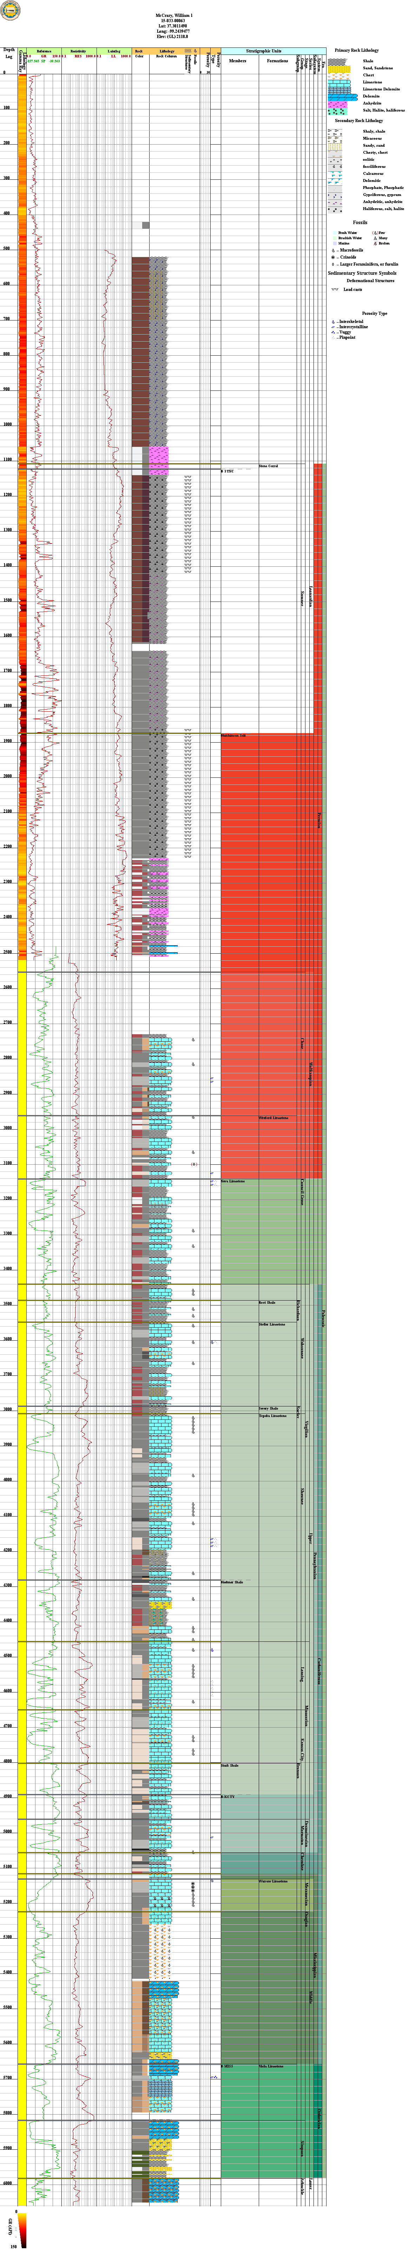Click the 'Laterlog' track header
Screen dimensions: 409x2250
114,51
